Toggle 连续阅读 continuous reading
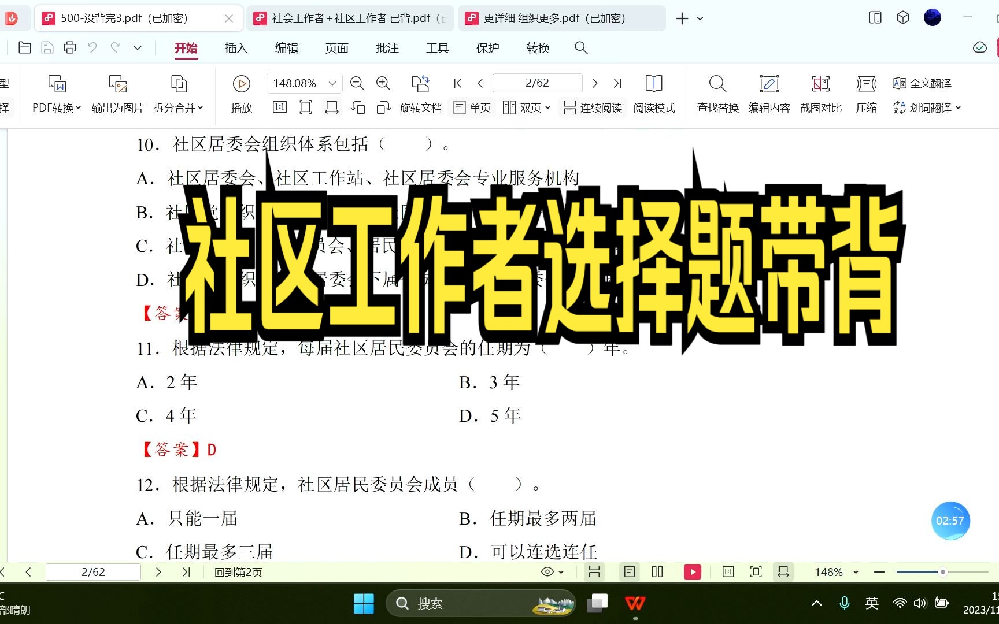 (593, 107)
